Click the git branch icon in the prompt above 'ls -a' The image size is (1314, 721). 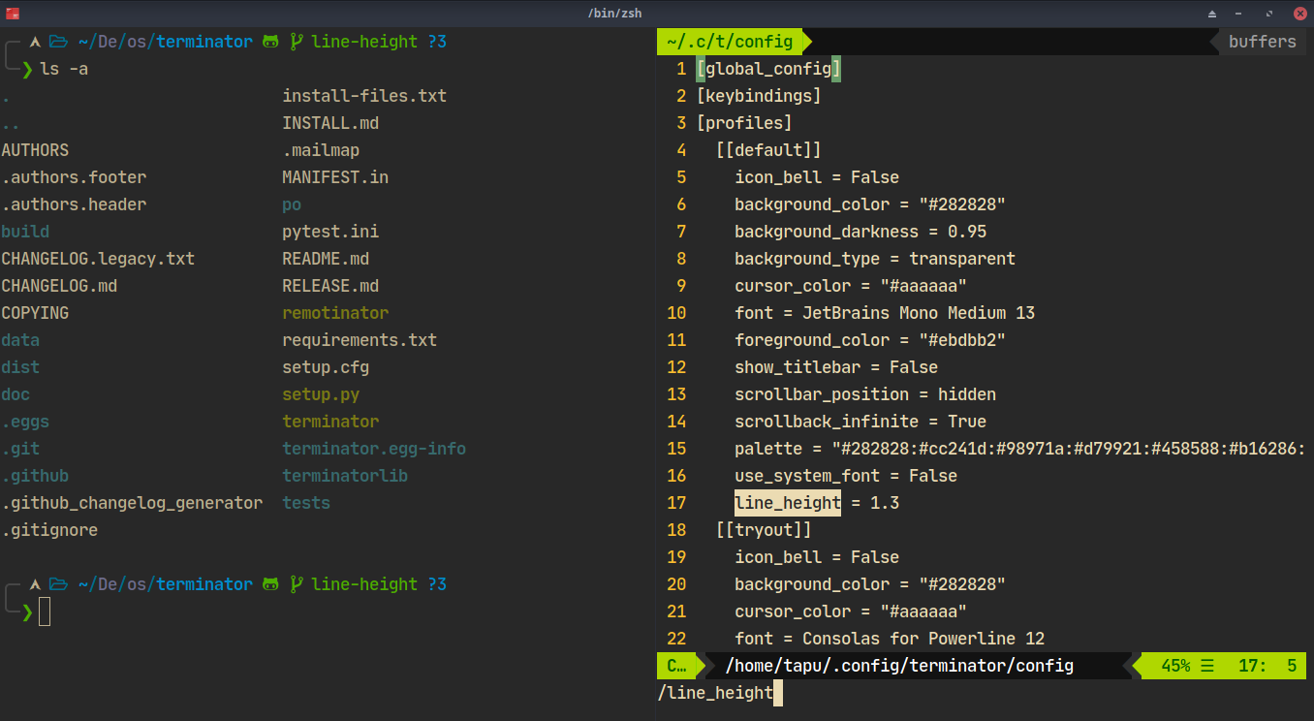click(x=296, y=42)
